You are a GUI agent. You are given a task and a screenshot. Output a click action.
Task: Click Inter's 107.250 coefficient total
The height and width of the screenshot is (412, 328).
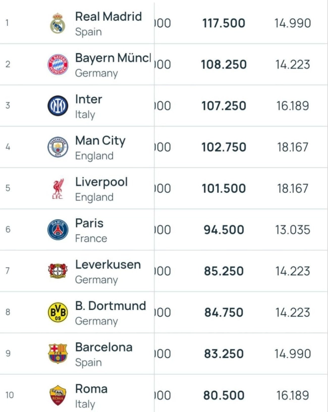tap(224, 106)
